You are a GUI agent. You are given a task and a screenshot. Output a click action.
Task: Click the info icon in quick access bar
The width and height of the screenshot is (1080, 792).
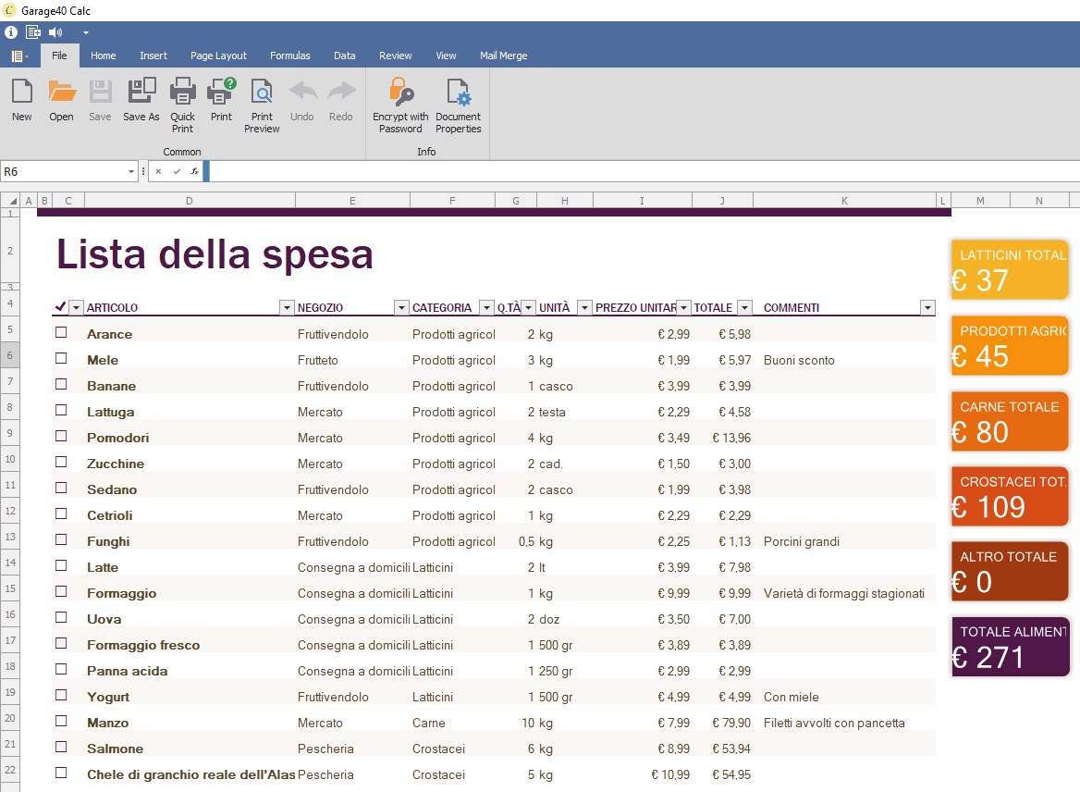click(11, 32)
